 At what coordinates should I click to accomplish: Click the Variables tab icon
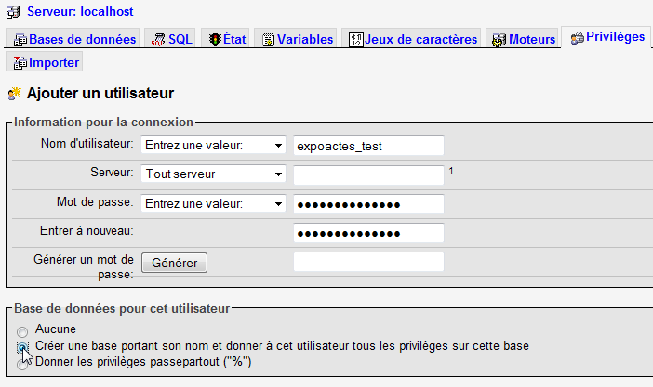[x=269, y=40]
